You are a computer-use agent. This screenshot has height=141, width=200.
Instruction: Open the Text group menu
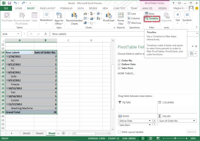[177, 18]
